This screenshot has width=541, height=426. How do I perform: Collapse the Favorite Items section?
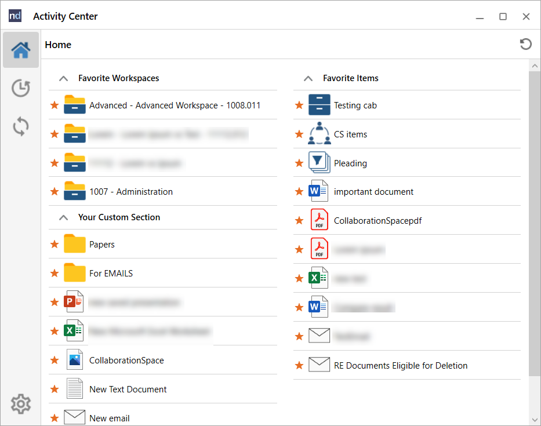[x=308, y=78]
